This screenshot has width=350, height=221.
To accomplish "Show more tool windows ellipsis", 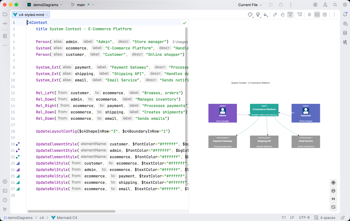I will point(5,45).
